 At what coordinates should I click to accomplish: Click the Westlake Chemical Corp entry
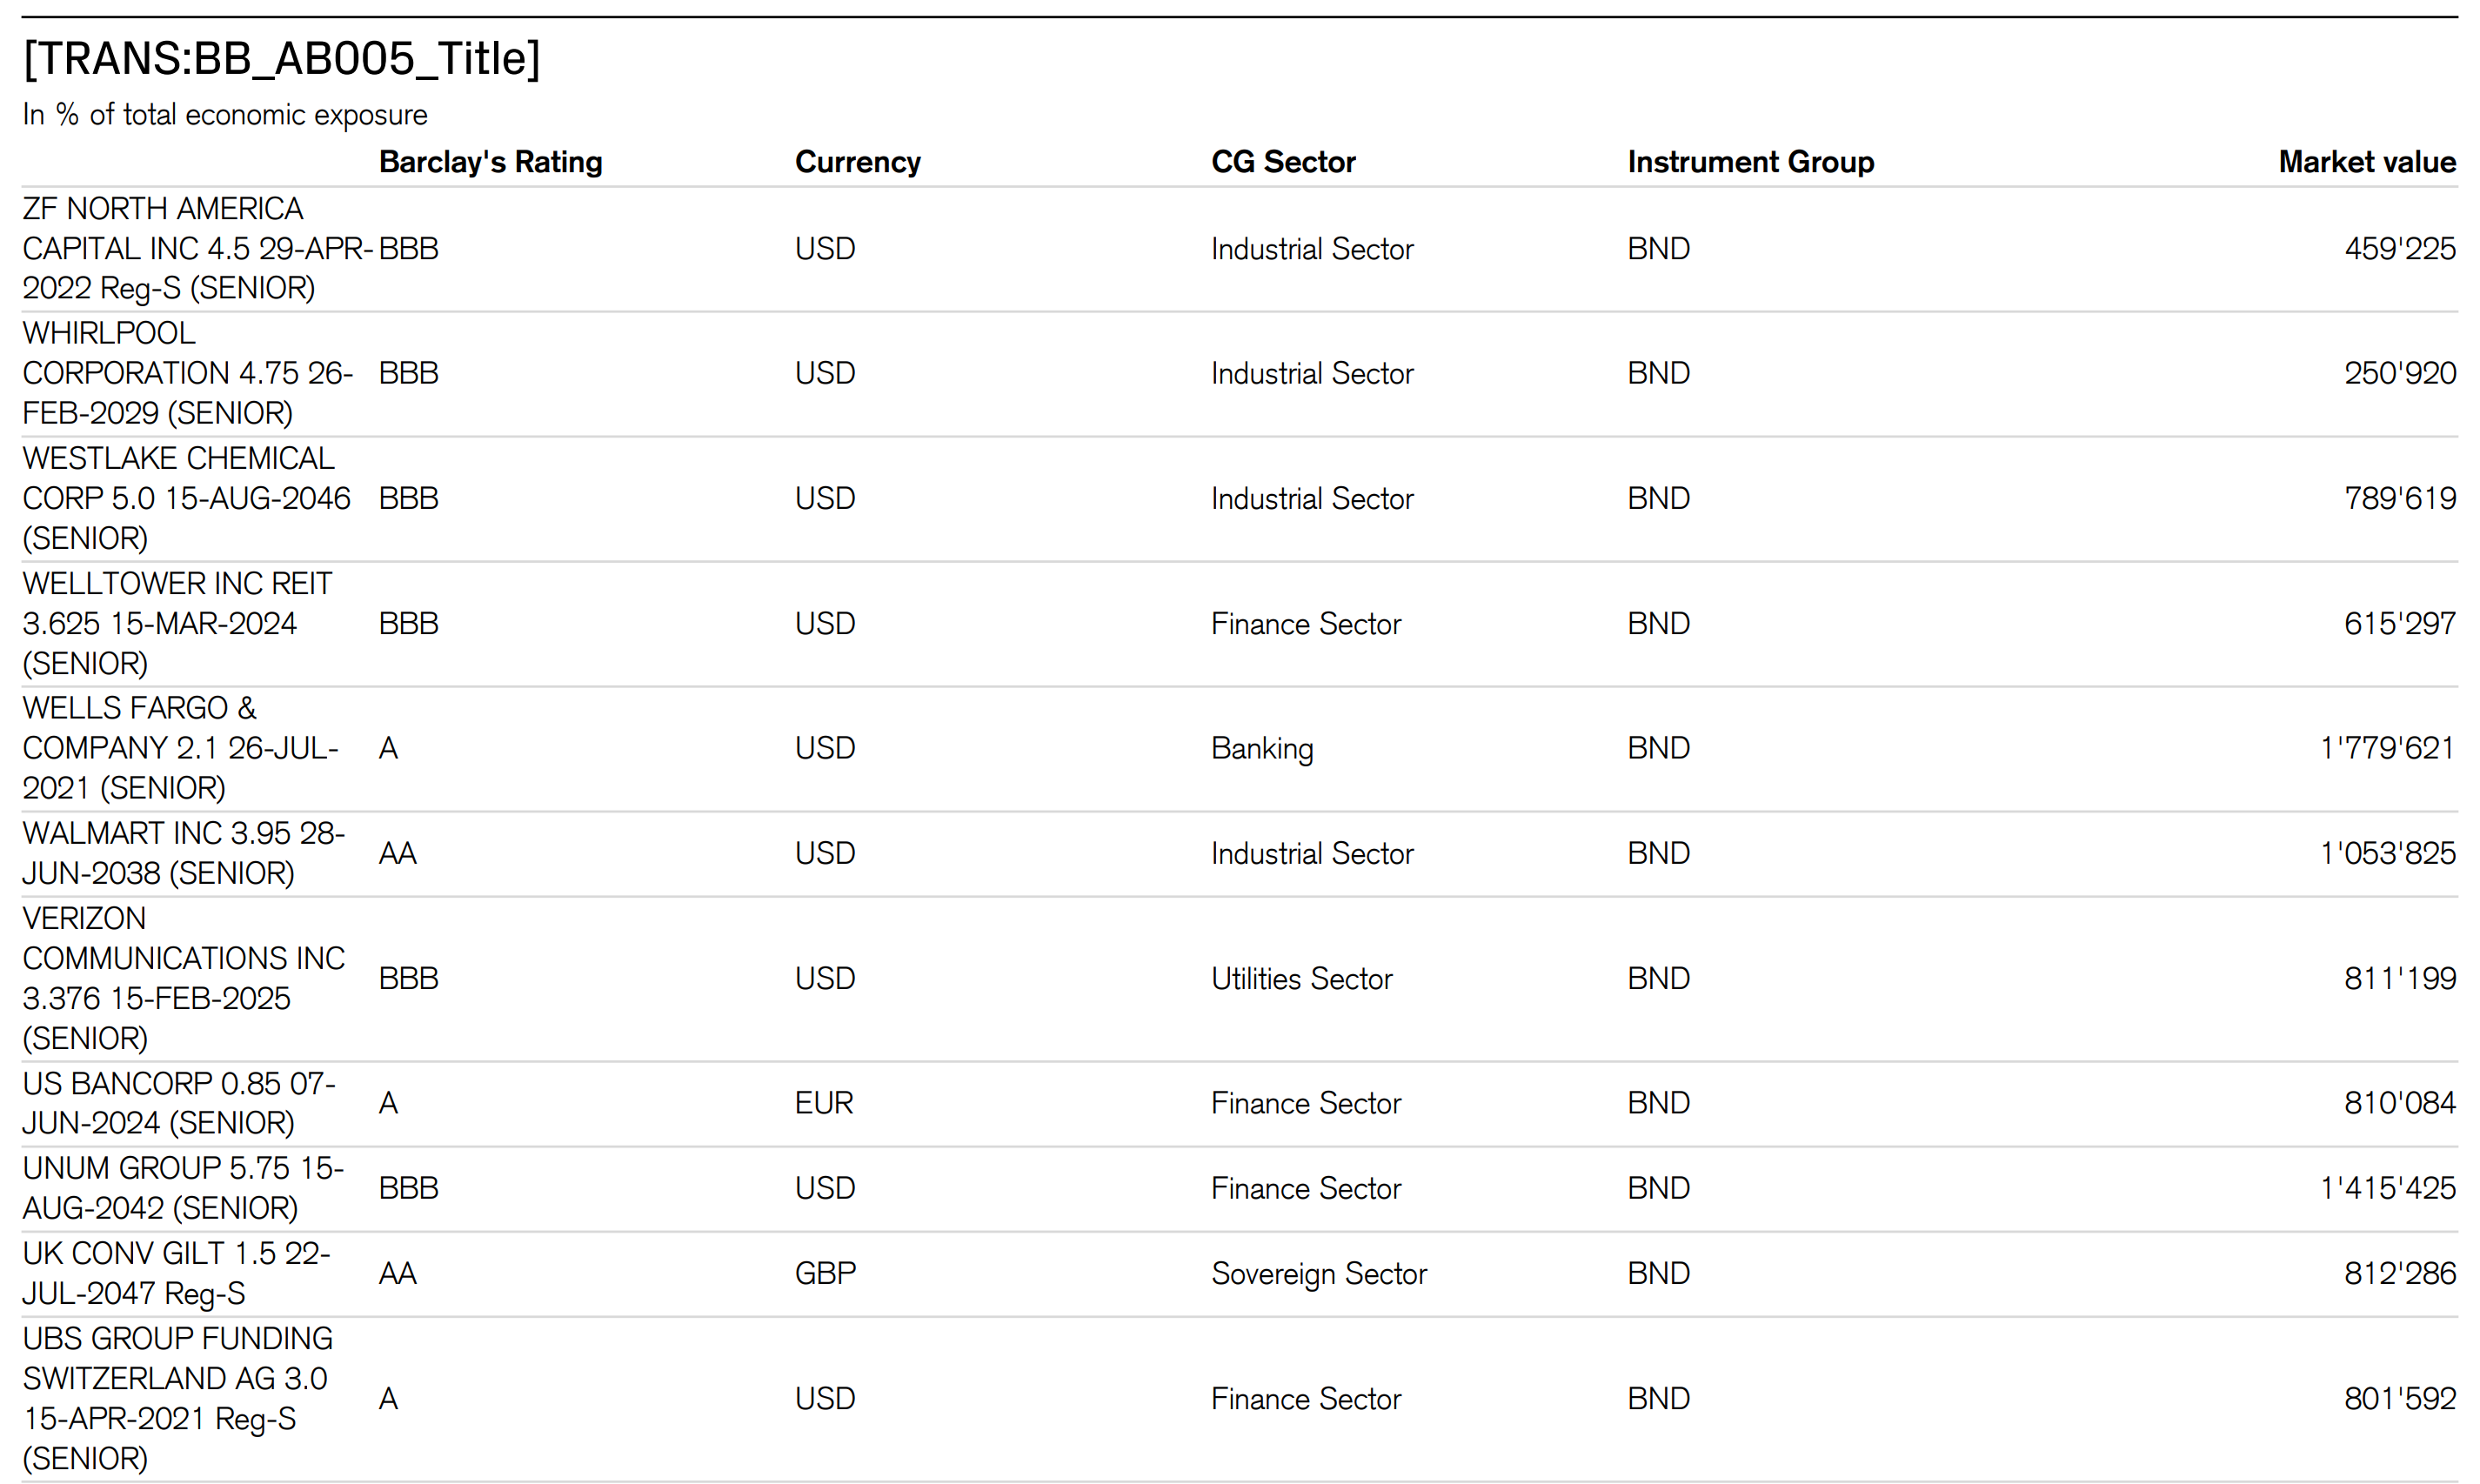[x=186, y=498]
